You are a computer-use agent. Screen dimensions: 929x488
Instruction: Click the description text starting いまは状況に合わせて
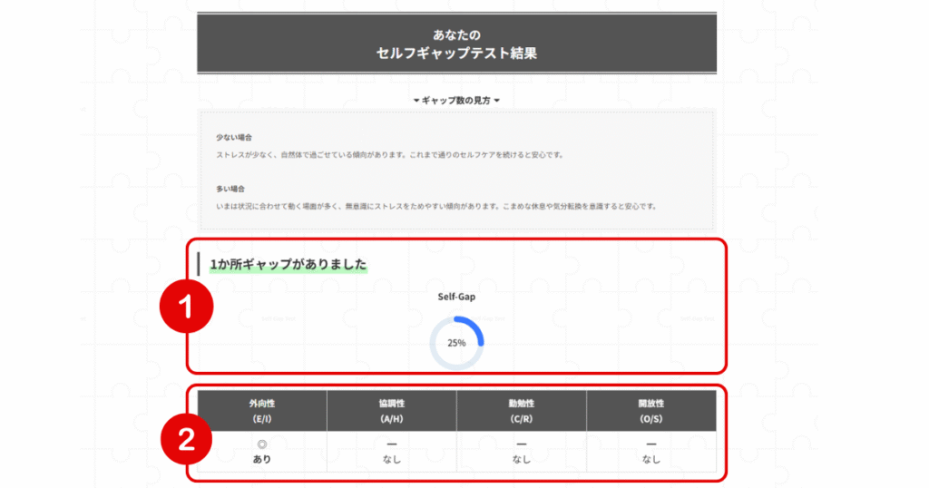click(x=435, y=206)
